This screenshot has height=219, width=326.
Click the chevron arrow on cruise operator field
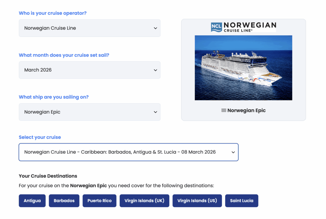pyautogui.click(x=155, y=28)
